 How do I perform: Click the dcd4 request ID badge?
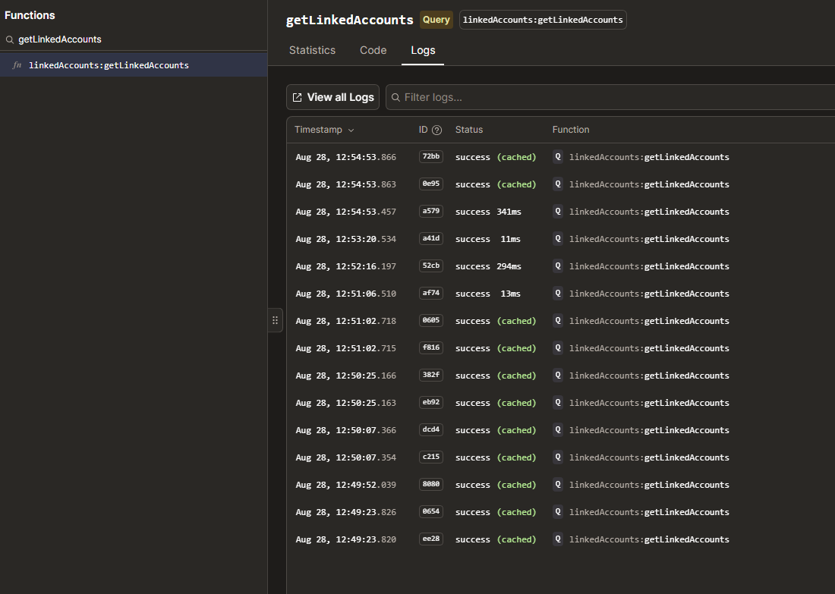click(x=431, y=429)
